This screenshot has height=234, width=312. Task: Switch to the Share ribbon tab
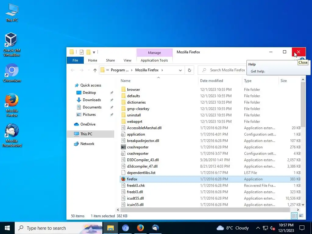tap(110, 60)
